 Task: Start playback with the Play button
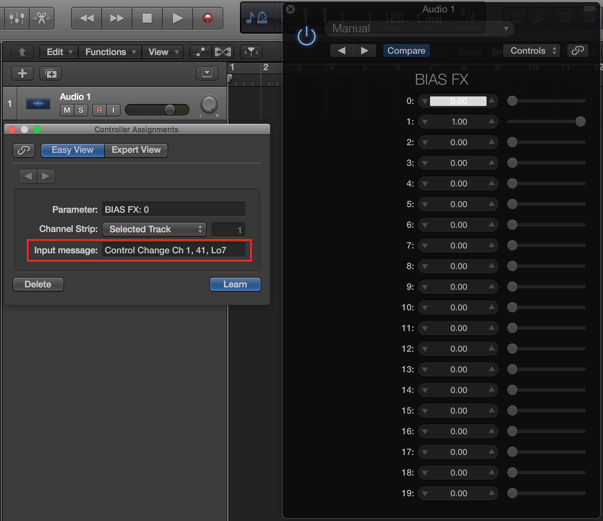coord(177,18)
